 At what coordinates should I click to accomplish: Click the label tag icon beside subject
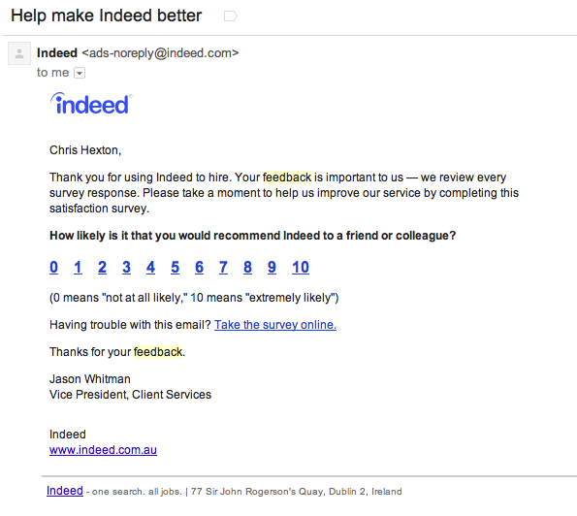[231, 16]
